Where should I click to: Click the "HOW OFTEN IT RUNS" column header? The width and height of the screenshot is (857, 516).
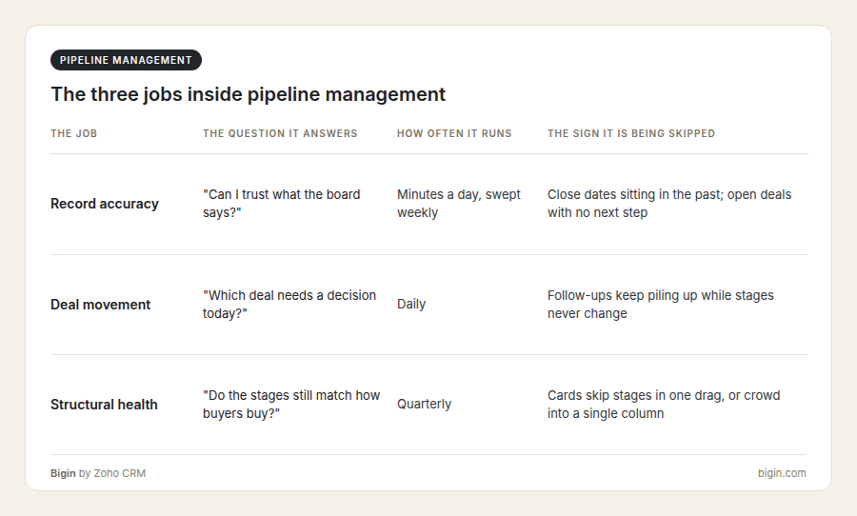(454, 133)
